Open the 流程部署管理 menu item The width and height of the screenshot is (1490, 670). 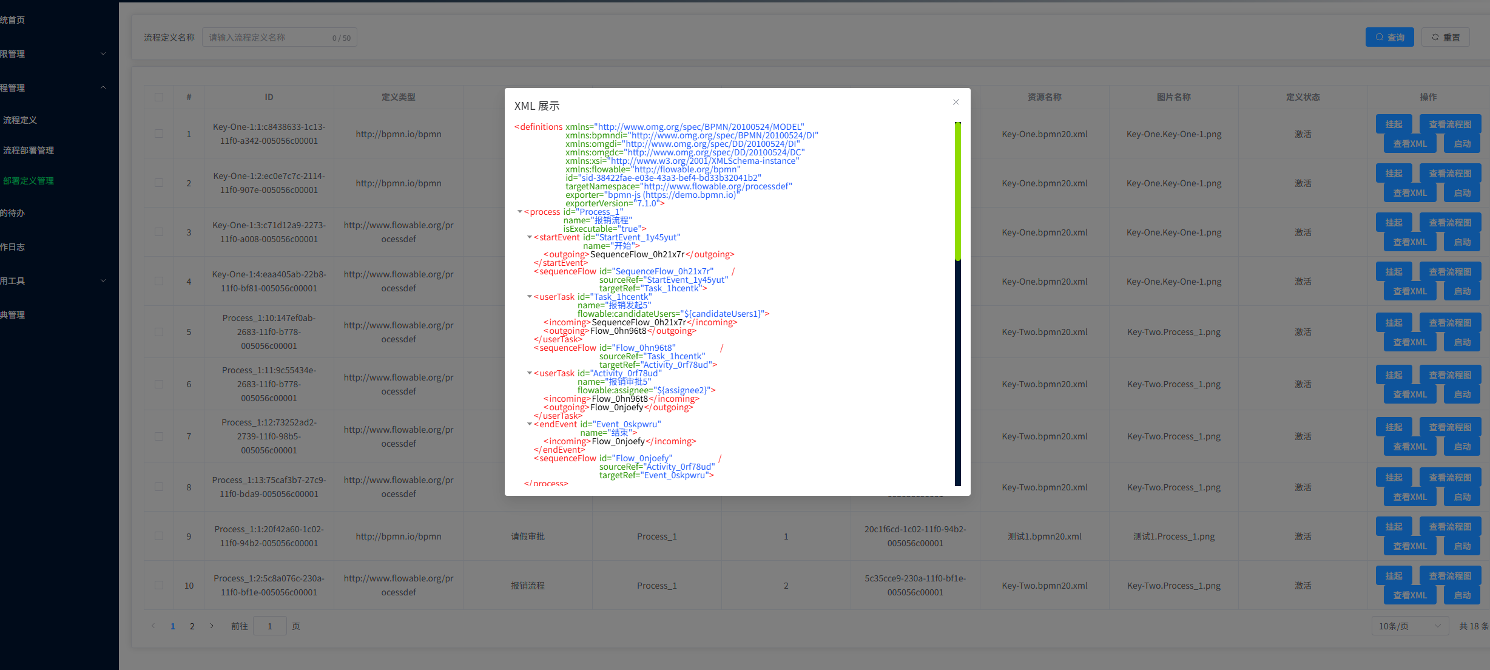click(x=29, y=151)
